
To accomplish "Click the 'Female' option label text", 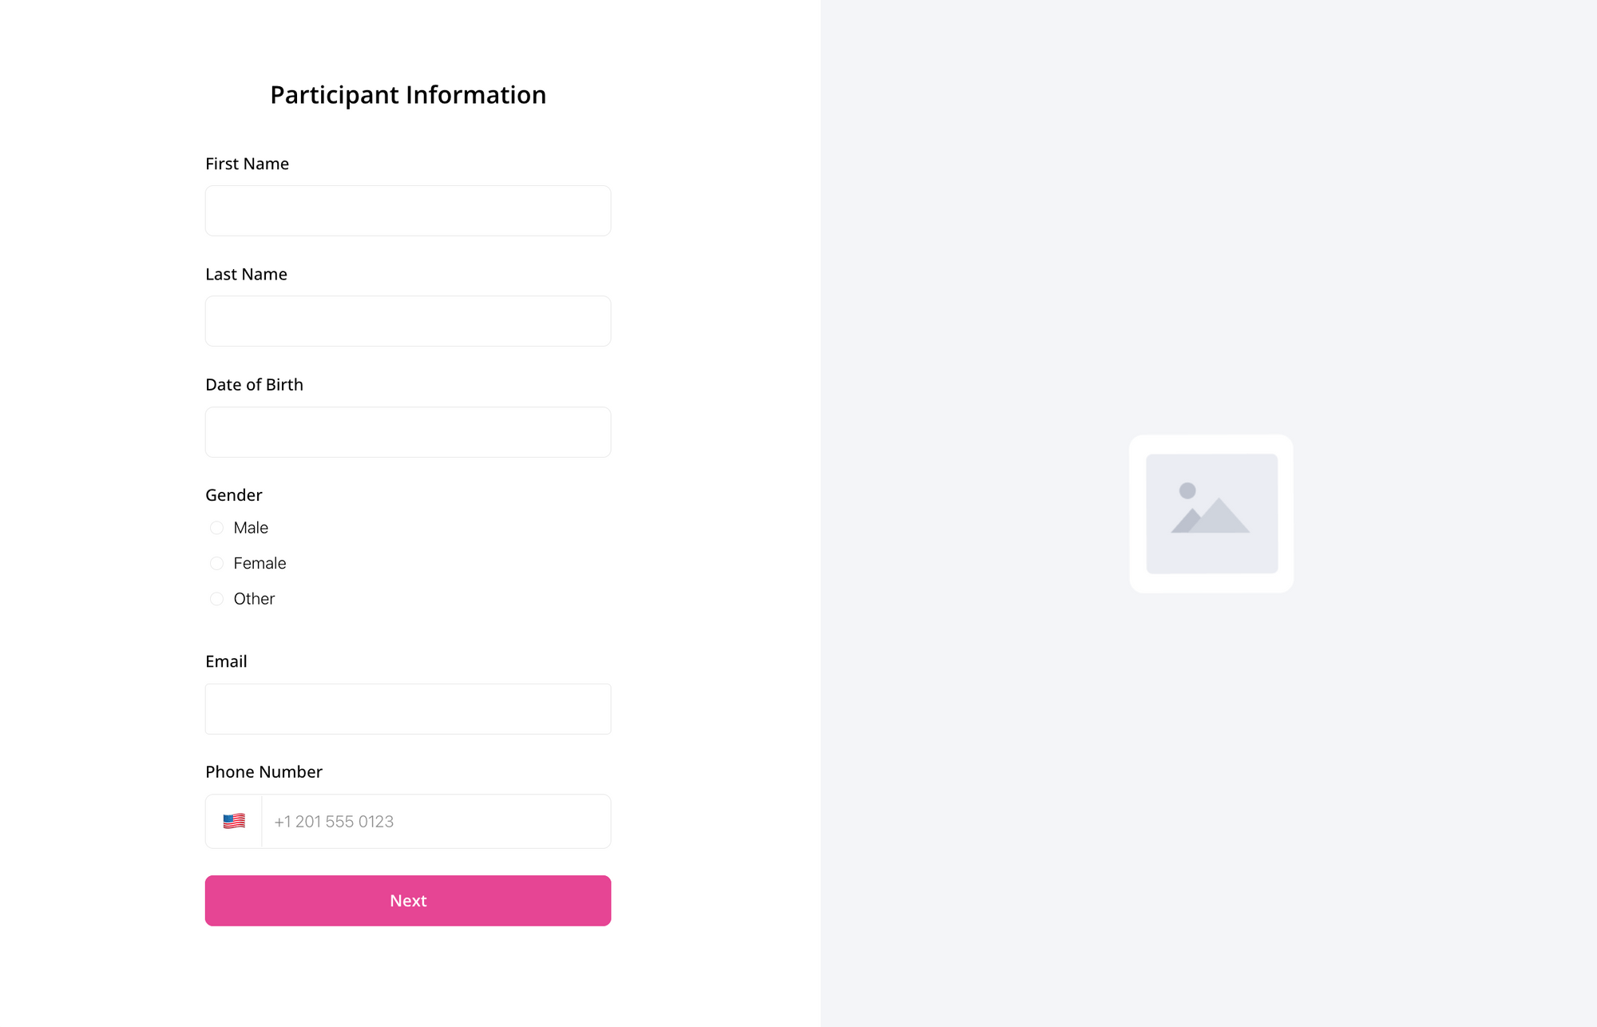I will point(260,564).
